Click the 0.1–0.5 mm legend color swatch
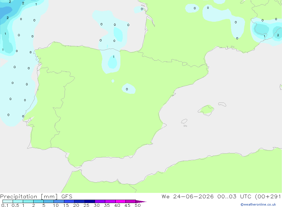The image size is (282, 207). 8,201
